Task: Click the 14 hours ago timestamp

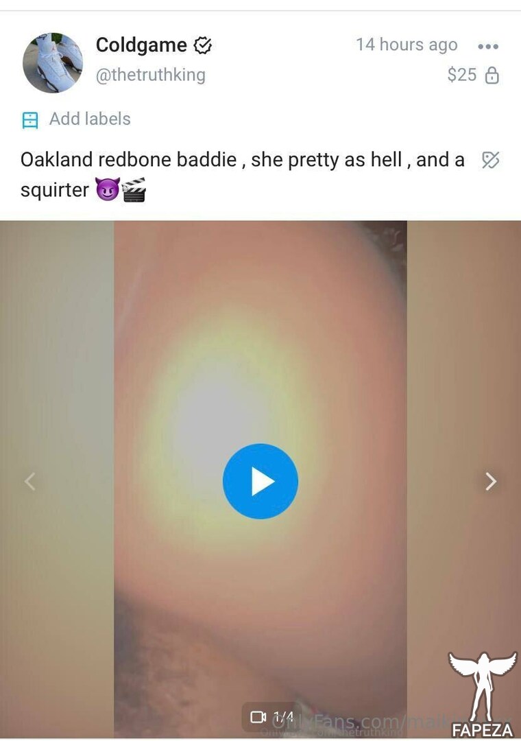Action: click(x=407, y=45)
